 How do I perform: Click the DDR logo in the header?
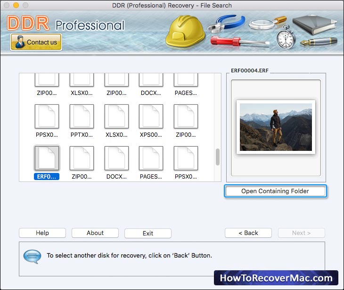coord(28,23)
